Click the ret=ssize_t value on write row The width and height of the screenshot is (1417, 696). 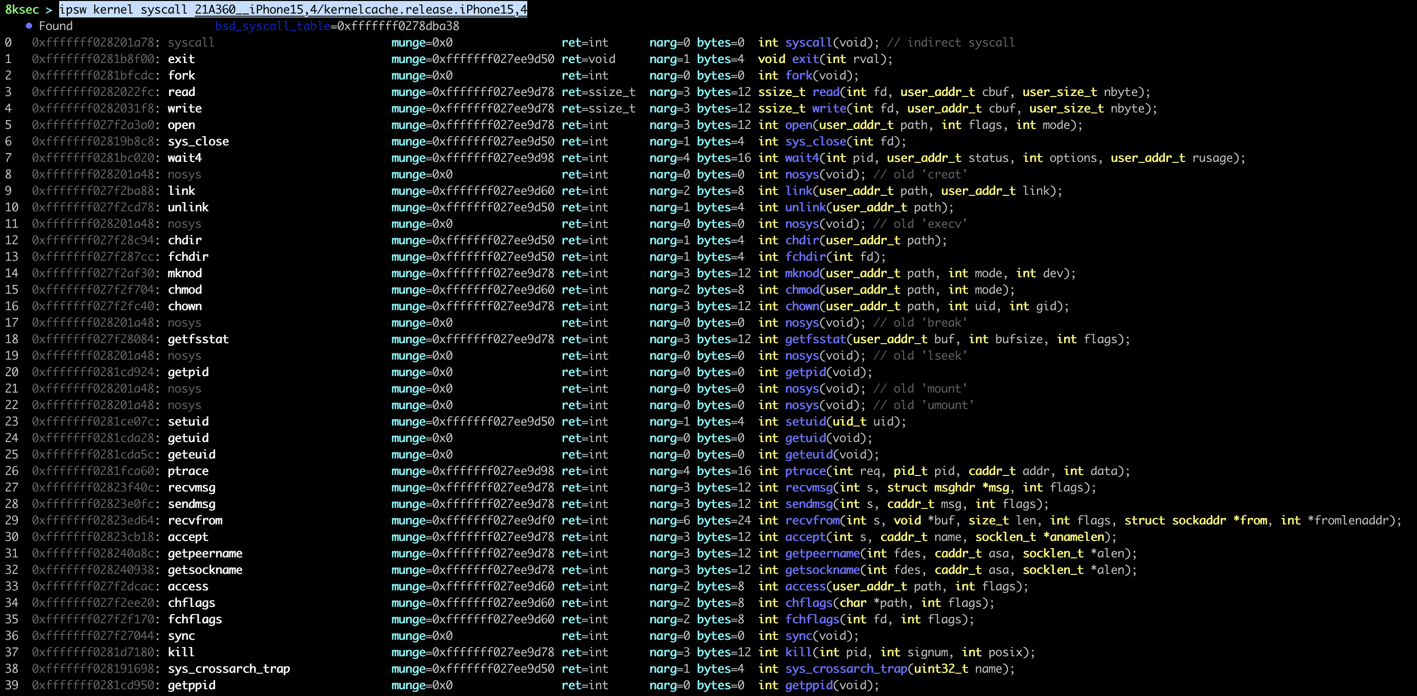(x=598, y=109)
